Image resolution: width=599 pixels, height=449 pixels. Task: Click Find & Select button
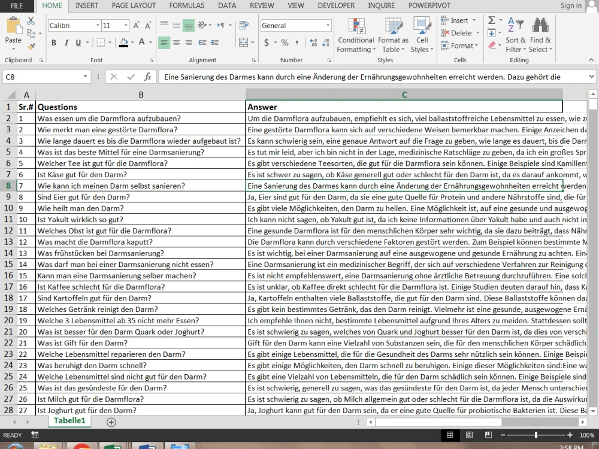(x=540, y=36)
